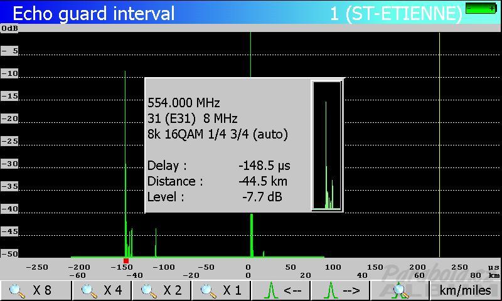Set zoom to X 2
This screenshot has width=502, height=301.
point(161,290)
